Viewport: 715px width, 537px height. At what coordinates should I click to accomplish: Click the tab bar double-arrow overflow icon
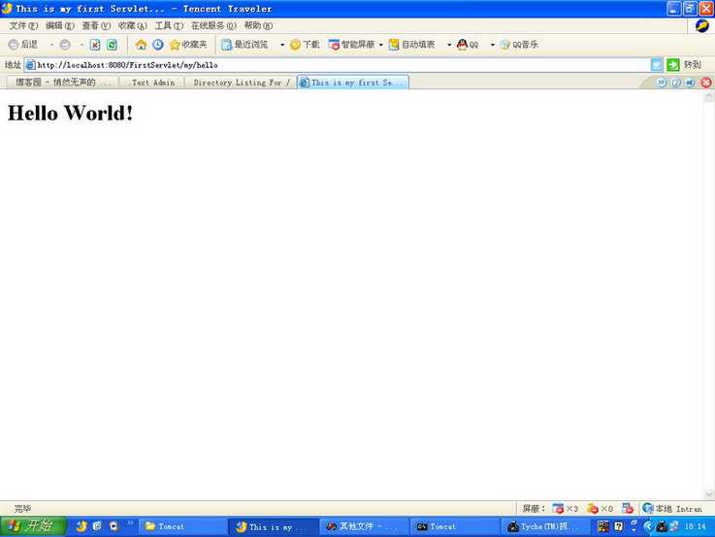click(662, 83)
